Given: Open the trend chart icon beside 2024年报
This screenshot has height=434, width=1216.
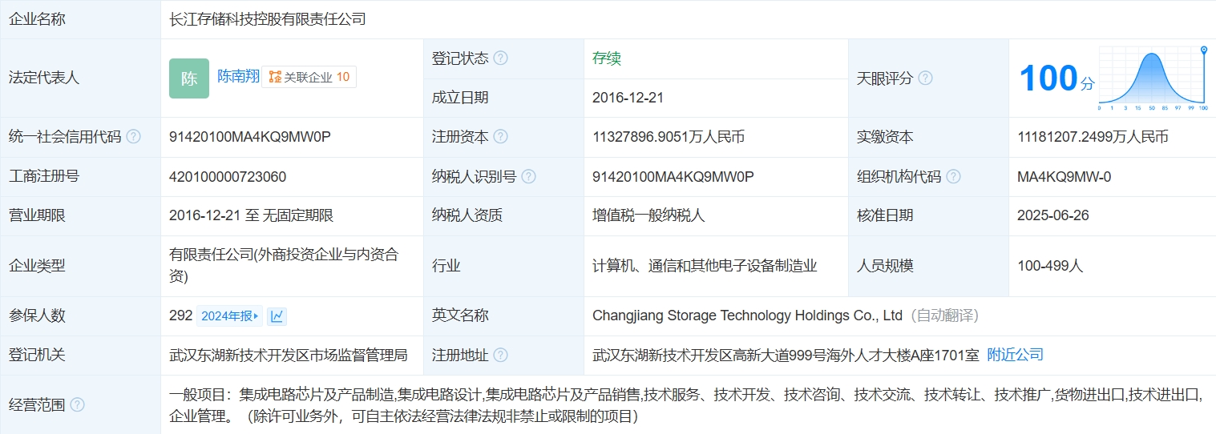Looking at the screenshot, I should coord(277,316).
